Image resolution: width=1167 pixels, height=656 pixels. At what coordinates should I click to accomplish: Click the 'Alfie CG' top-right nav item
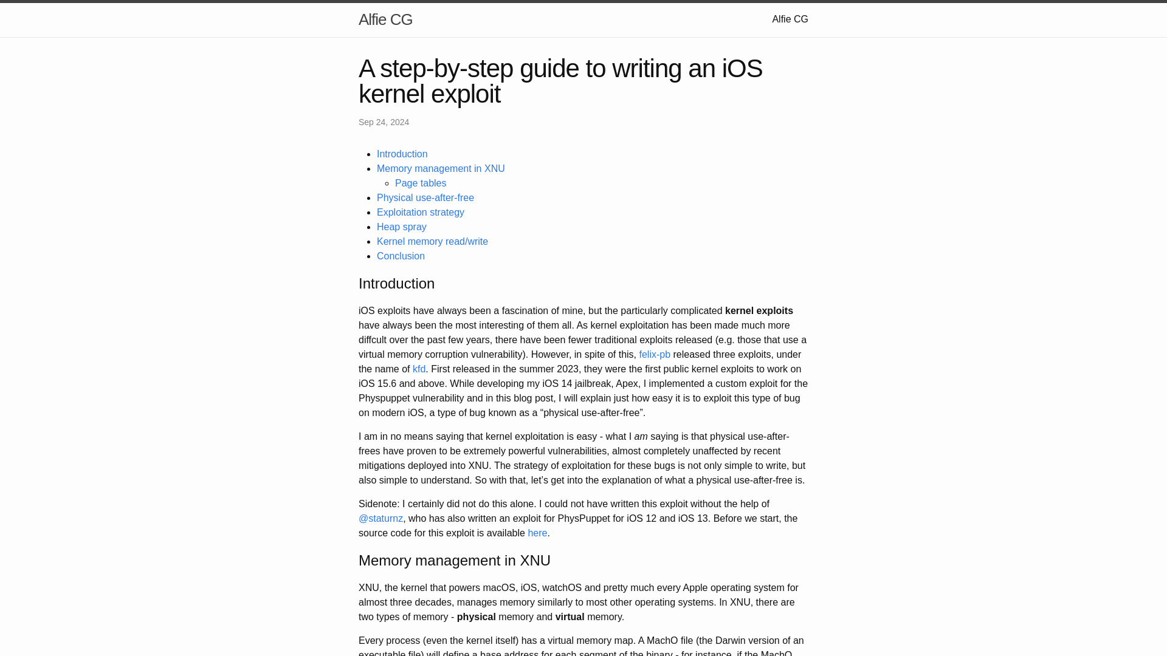tap(790, 19)
